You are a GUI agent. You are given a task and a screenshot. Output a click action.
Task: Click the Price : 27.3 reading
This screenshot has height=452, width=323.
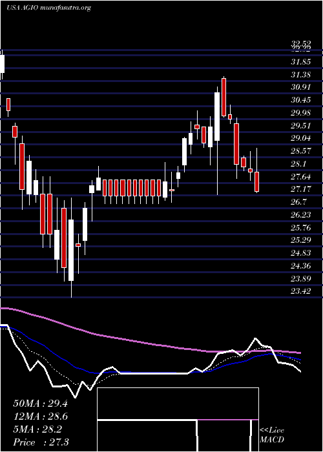pos(41,442)
